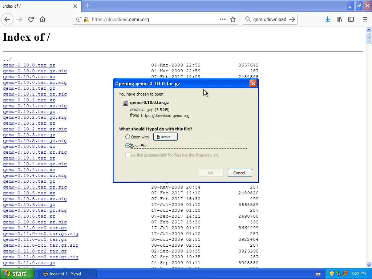Click the Browse... button

[x=165, y=137]
